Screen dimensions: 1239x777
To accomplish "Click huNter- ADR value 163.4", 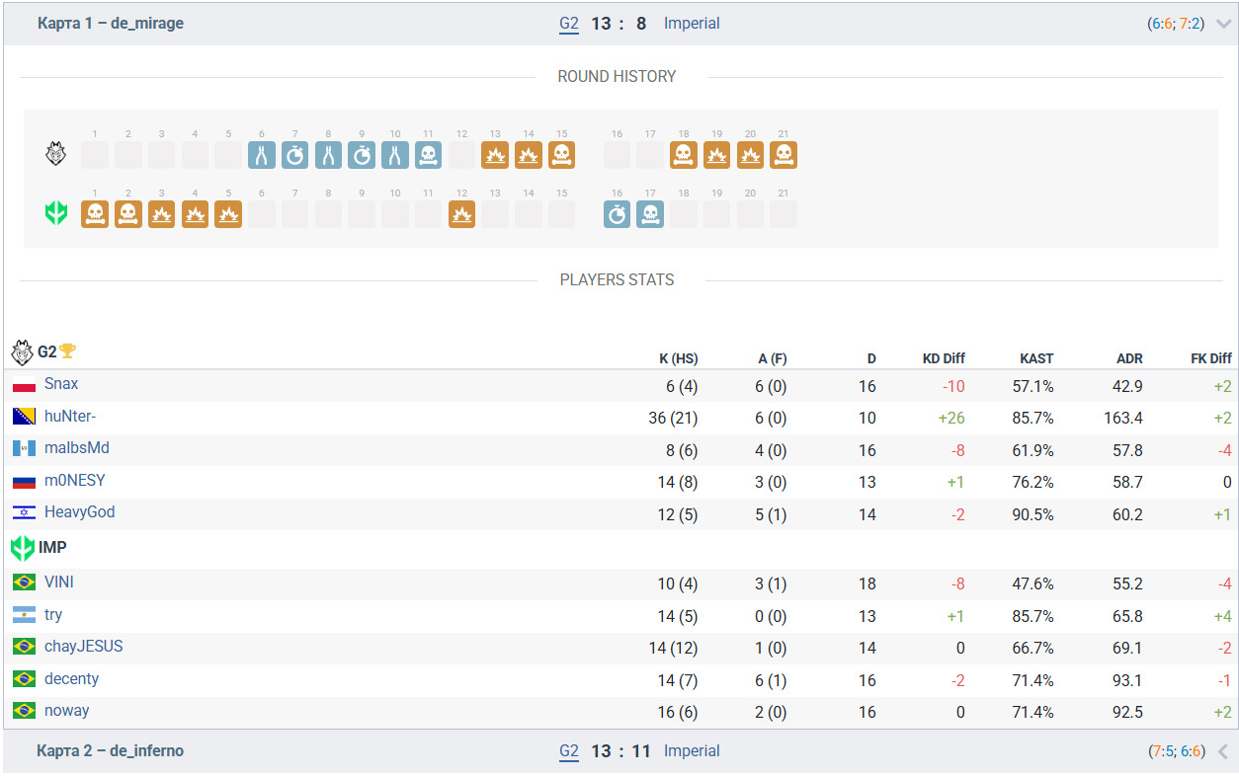I will click(1123, 419).
